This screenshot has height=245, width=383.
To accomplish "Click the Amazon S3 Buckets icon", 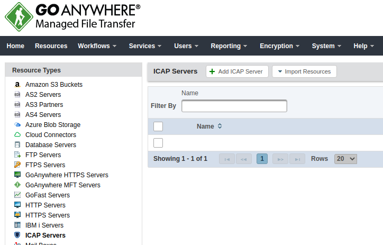I will (17, 85).
